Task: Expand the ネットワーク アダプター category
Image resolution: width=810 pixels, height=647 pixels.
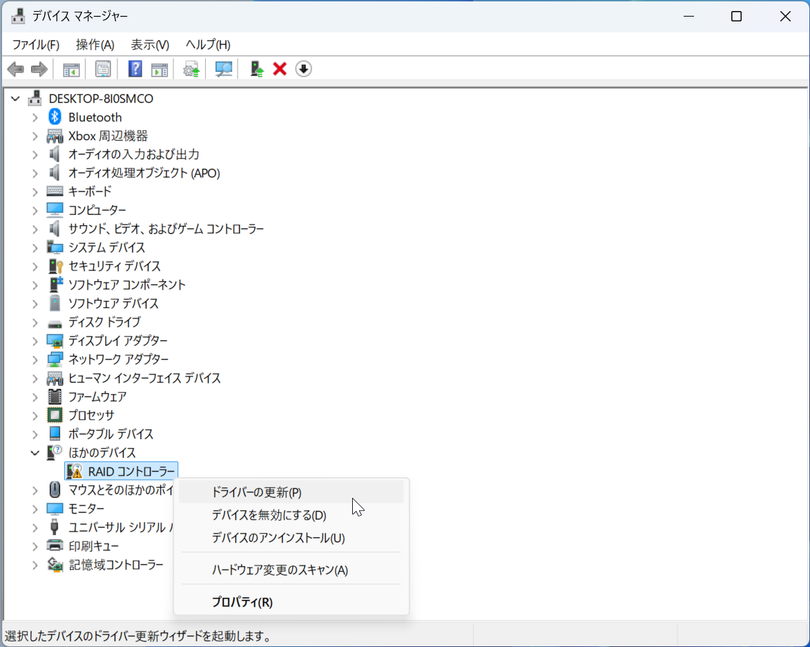Action: point(35,359)
